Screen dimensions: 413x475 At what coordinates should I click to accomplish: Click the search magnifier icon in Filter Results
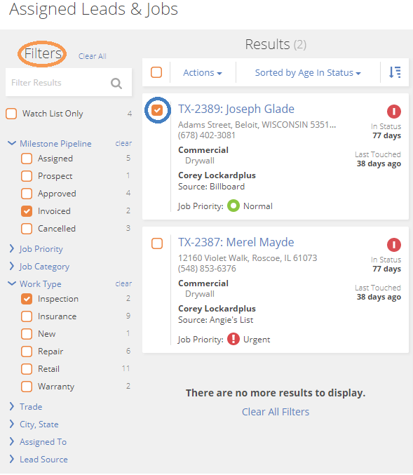[116, 83]
